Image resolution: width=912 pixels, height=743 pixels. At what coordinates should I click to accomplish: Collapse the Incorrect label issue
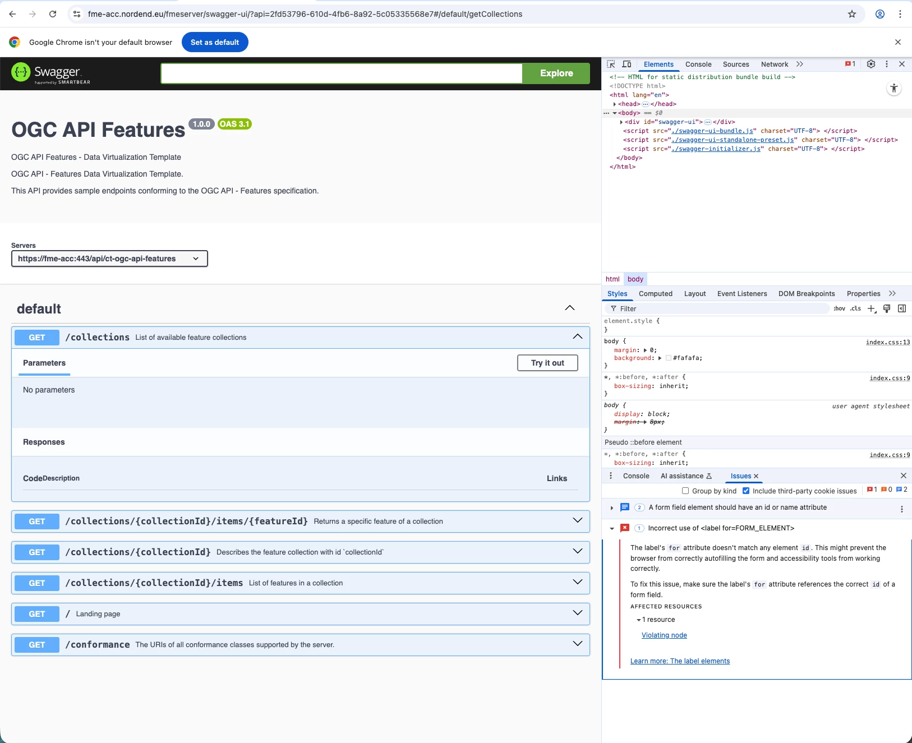click(x=611, y=528)
